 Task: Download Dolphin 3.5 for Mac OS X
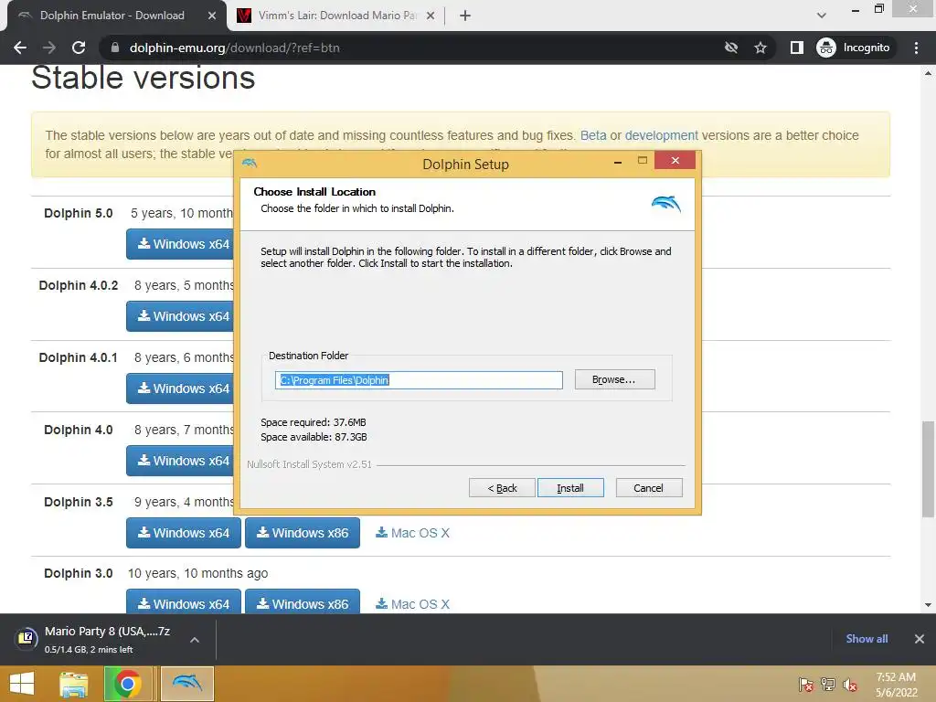pos(412,533)
